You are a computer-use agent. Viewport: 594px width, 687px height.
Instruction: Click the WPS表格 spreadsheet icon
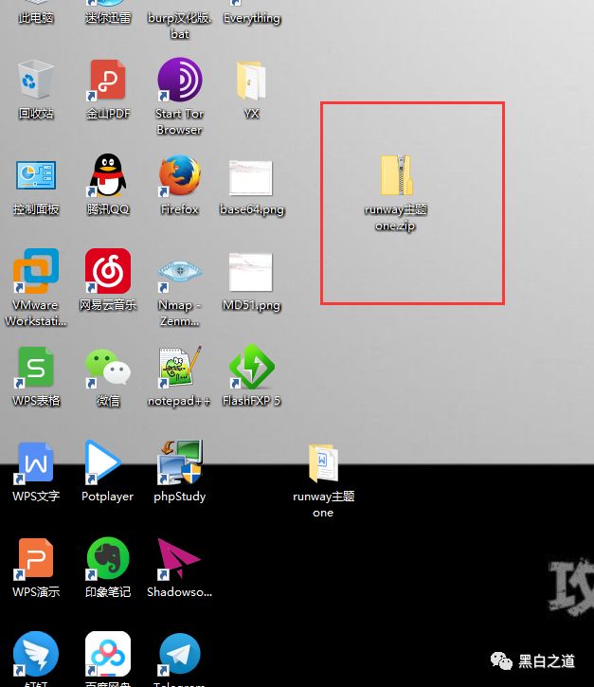(x=36, y=368)
